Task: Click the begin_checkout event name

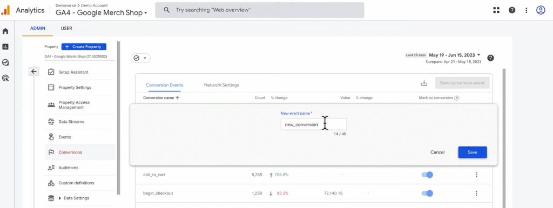Action: (x=158, y=193)
